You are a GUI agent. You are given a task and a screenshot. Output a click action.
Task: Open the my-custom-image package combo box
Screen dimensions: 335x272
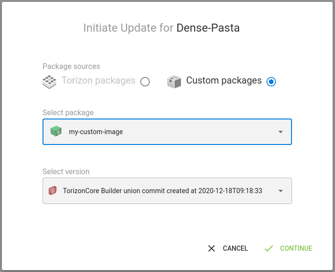click(167, 132)
